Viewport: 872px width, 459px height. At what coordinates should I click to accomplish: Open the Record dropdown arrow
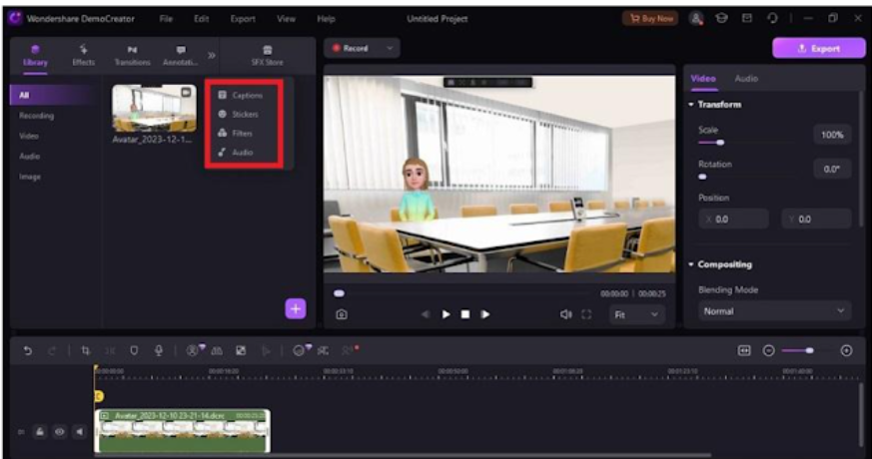pos(390,48)
